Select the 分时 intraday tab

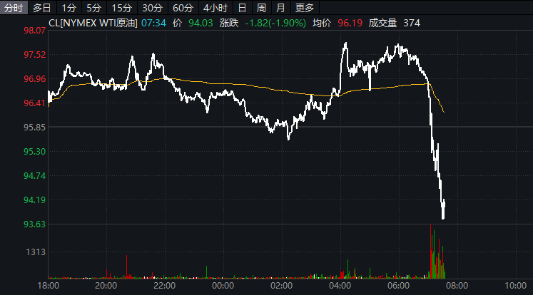coord(14,8)
